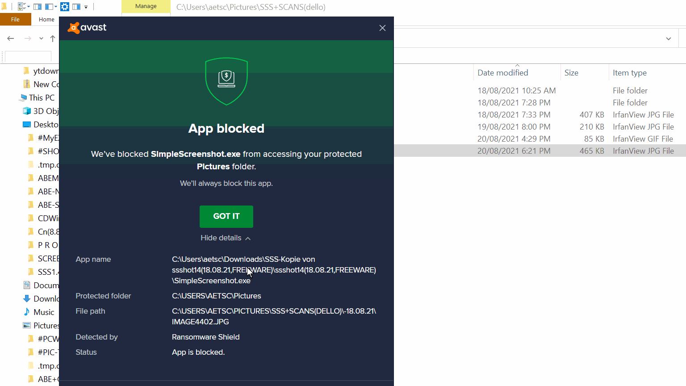Open the Manage contextual tab
This screenshot has height=386, width=686.
click(x=146, y=6)
